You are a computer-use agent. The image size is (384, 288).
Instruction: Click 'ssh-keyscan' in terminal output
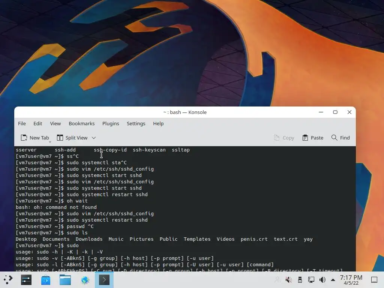(x=149, y=150)
